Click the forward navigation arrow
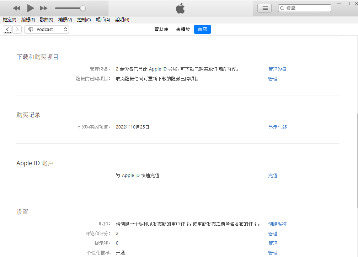The width and height of the screenshot is (358, 257). click(x=17, y=30)
